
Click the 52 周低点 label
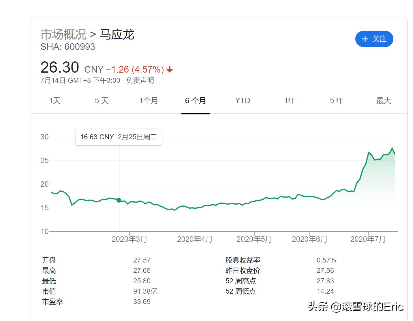[x=241, y=291]
